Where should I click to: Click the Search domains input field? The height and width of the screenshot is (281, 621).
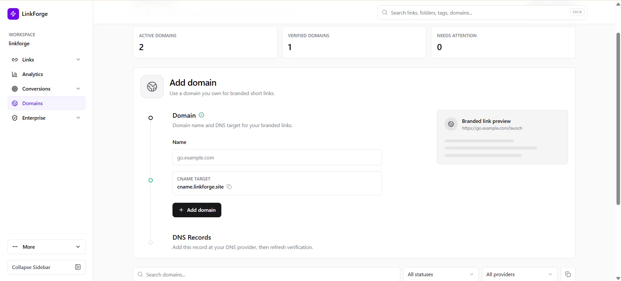(267, 274)
